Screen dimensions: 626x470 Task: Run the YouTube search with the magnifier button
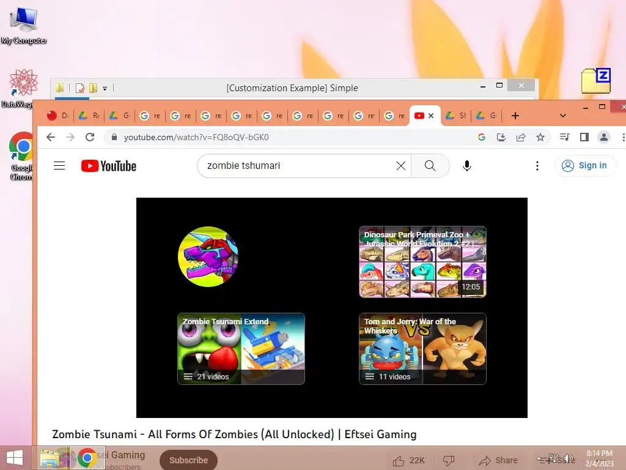point(430,166)
